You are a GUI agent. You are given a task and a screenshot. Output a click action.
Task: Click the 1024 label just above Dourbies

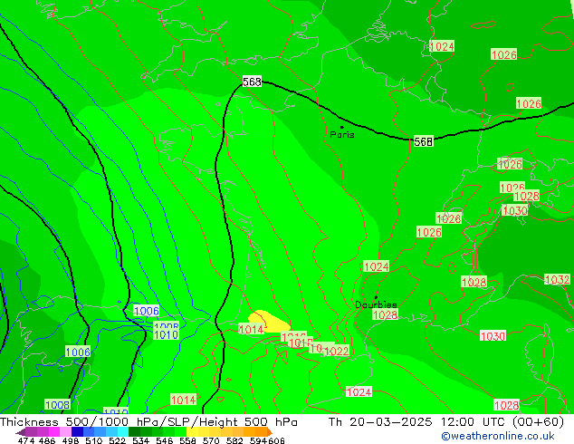pos(377,266)
